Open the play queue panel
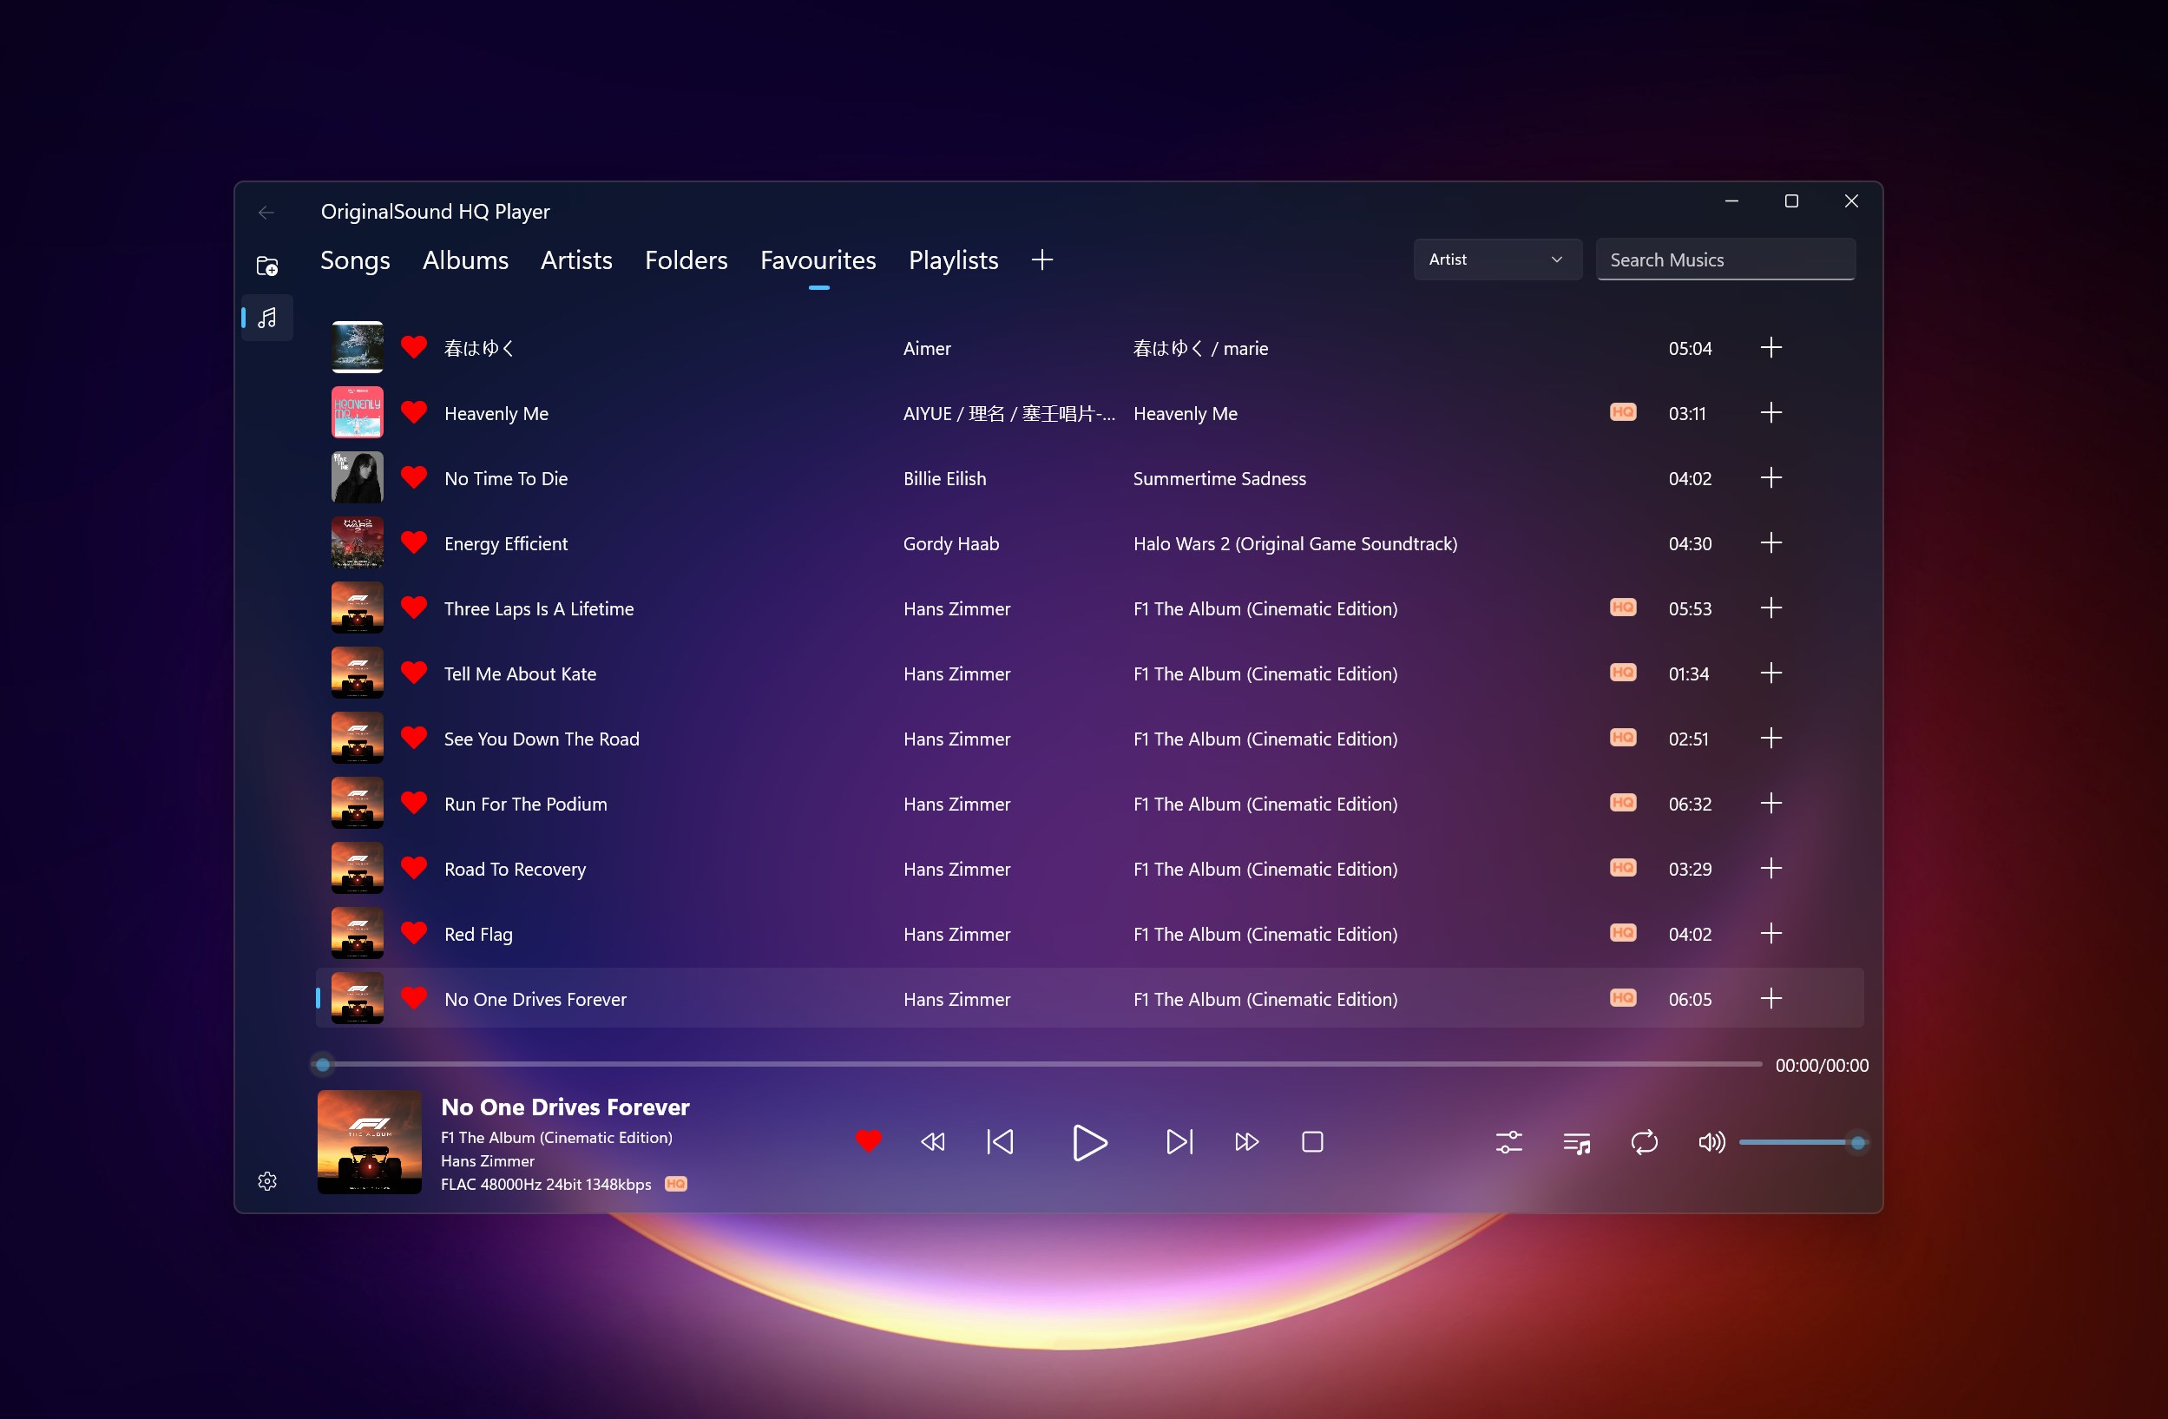 [1576, 1142]
